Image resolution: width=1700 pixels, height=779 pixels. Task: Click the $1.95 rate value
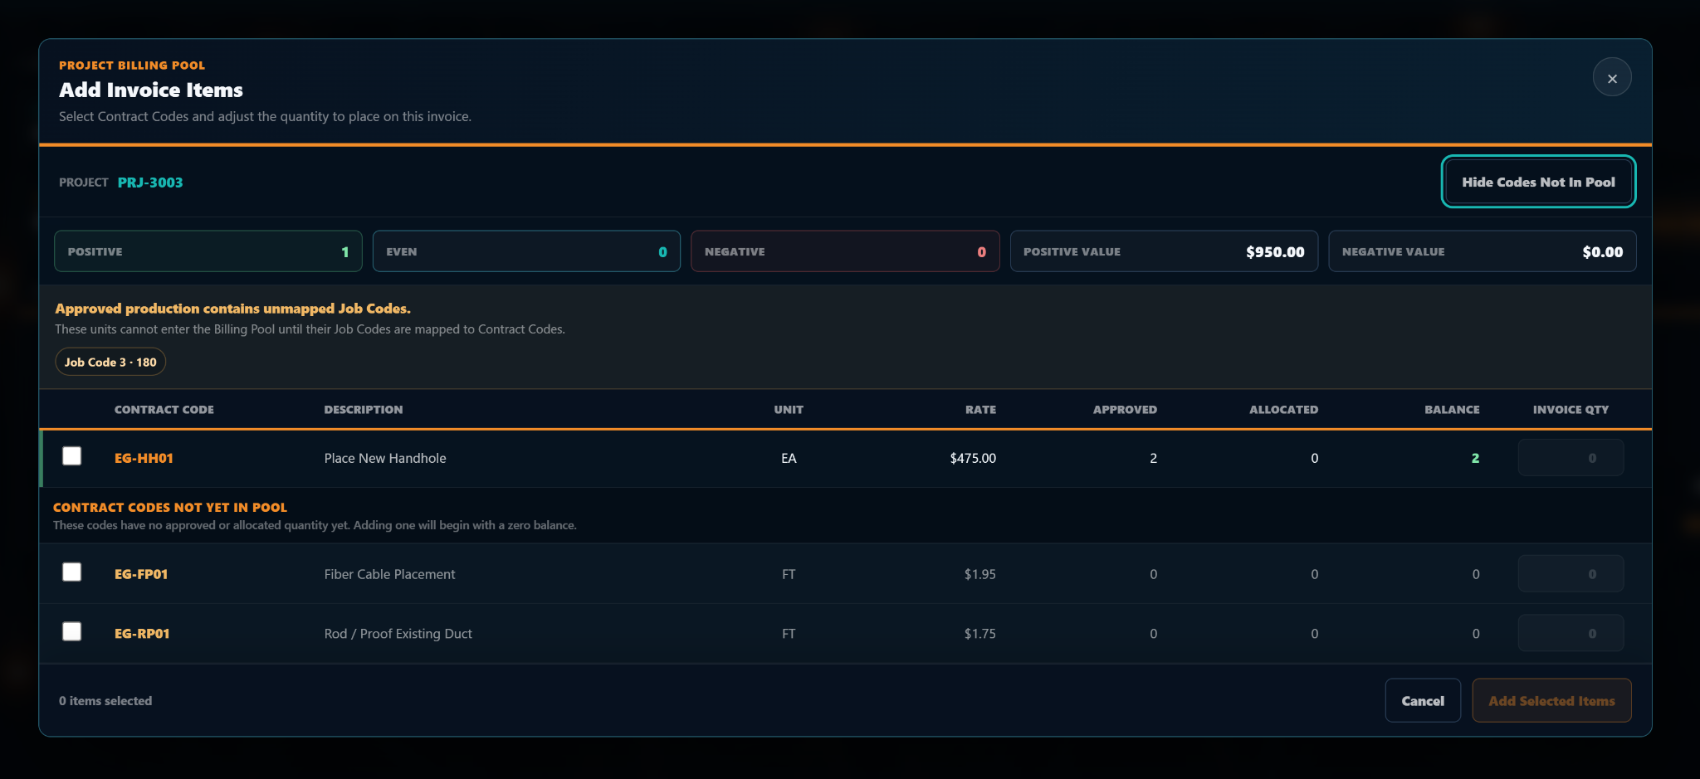click(x=979, y=574)
